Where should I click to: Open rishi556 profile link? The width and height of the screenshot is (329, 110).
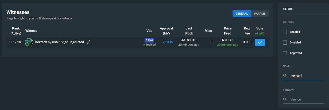[x=58, y=42]
